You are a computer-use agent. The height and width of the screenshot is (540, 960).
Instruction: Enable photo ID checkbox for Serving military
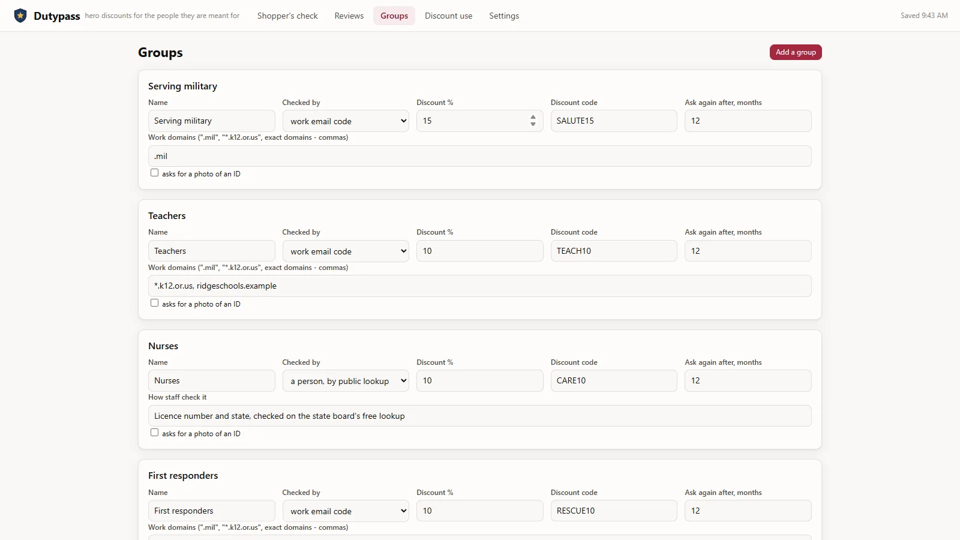coord(154,173)
